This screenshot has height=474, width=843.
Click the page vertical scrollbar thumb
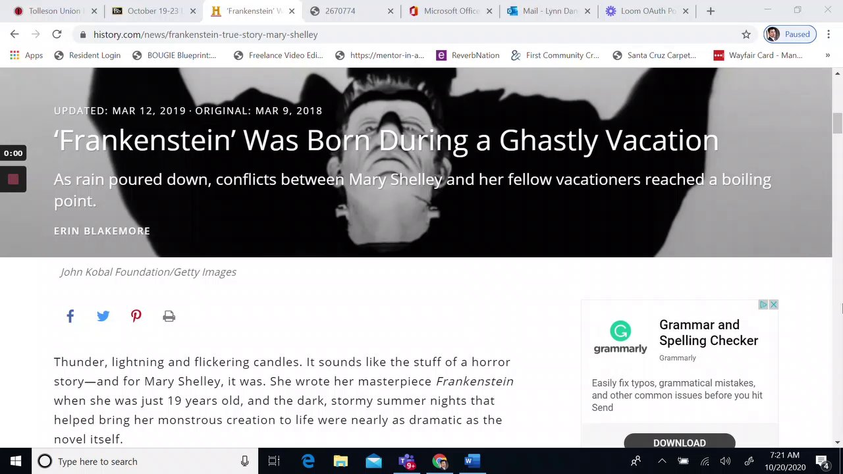(x=837, y=123)
